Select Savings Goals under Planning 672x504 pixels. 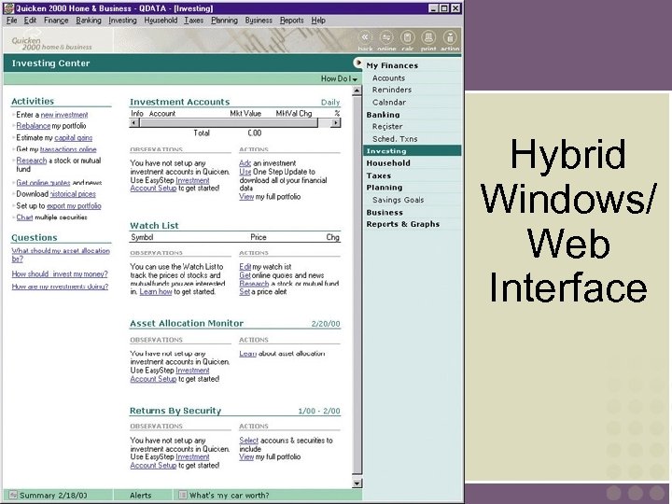tap(399, 200)
